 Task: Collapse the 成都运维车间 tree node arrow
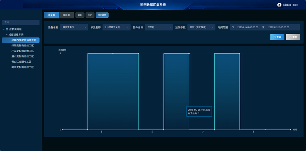tap(7, 35)
